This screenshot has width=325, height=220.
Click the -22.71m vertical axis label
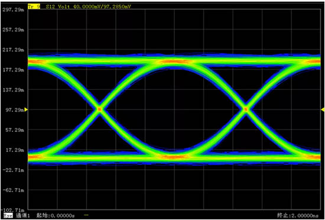tap(13, 170)
